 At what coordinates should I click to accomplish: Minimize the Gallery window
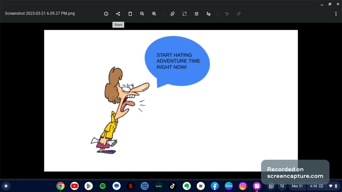coord(322,4)
